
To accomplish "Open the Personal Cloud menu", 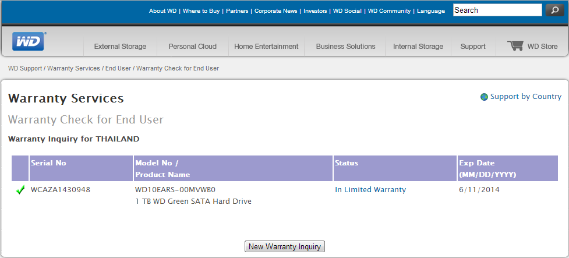I will pos(192,47).
